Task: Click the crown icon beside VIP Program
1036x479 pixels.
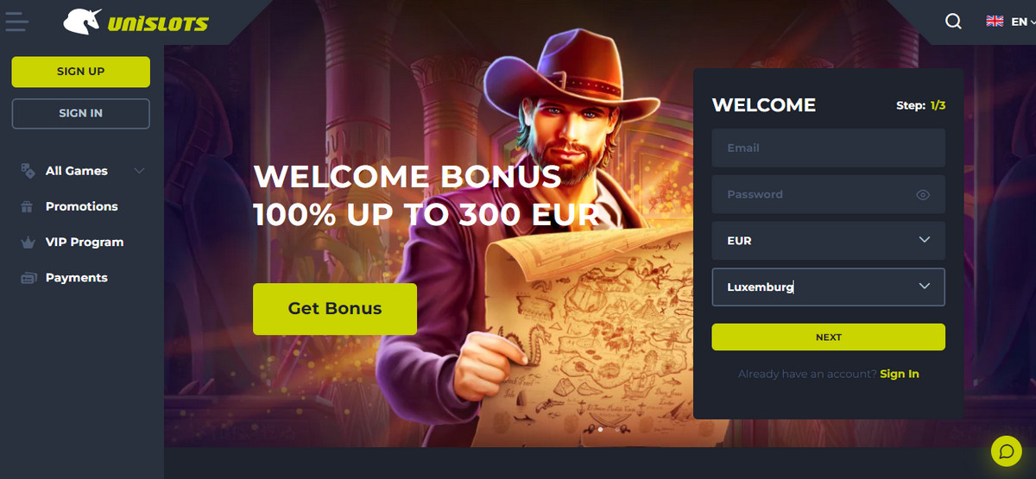Action: click(28, 243)
